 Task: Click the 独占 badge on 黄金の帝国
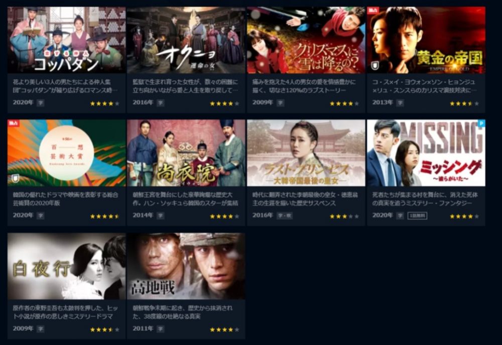(372, 11)
